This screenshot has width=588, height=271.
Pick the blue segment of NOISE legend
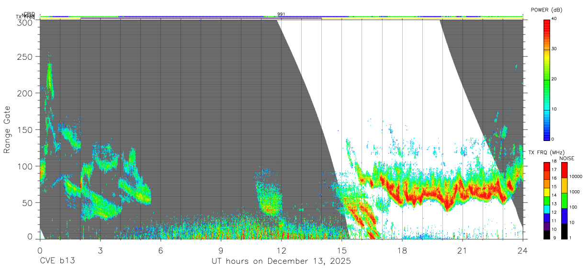(564, 216)
